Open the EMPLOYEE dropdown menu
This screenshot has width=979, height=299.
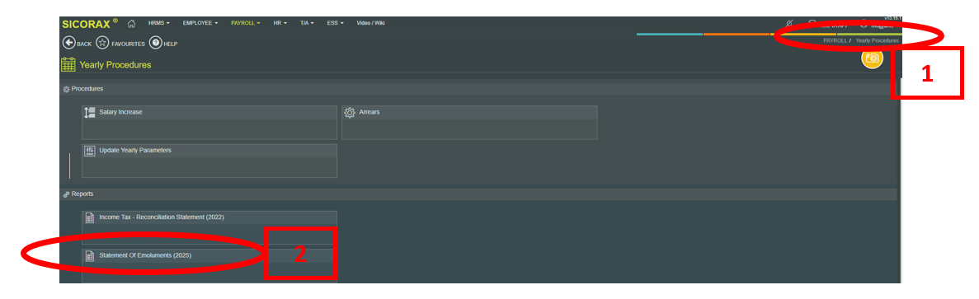200,23
